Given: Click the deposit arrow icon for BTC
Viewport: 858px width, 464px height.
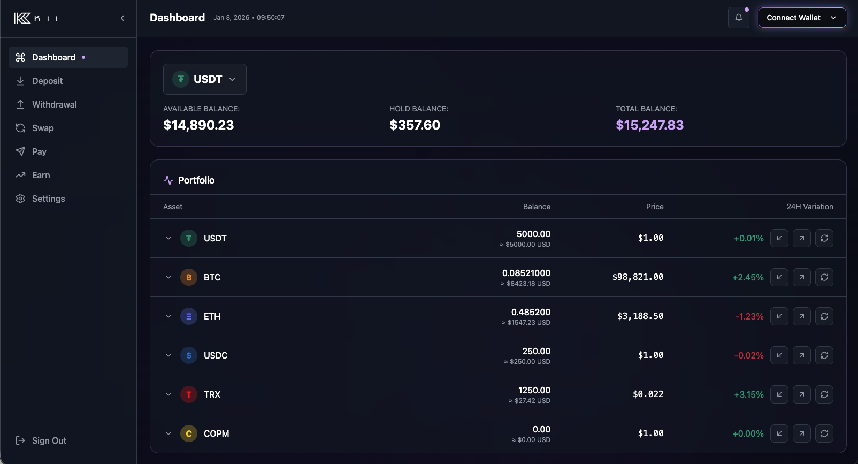Looking at the screenshot, I should pos(779,277).
